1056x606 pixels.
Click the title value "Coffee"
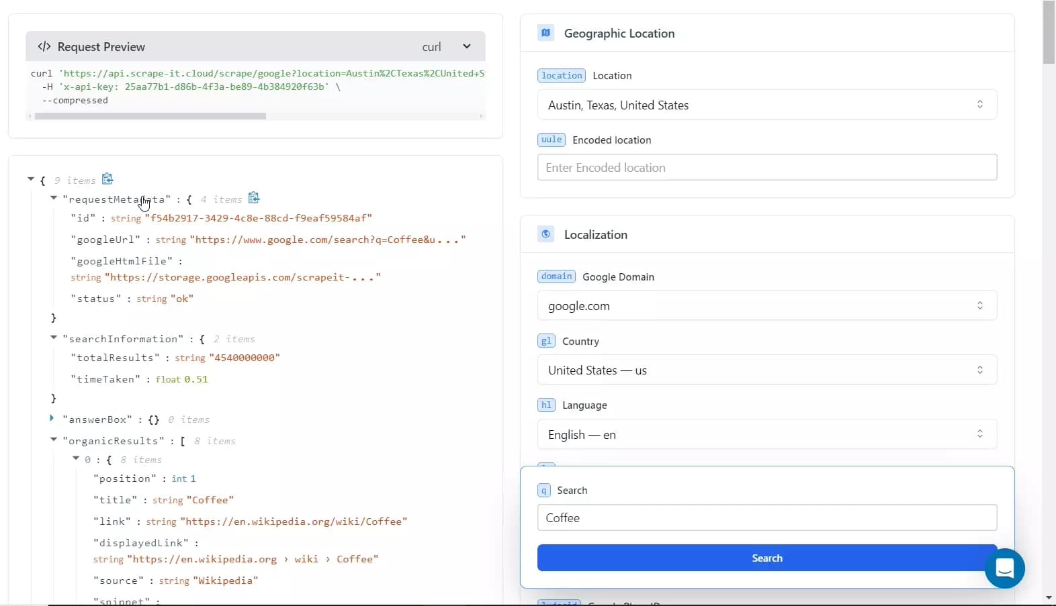(x=210, y=500)
